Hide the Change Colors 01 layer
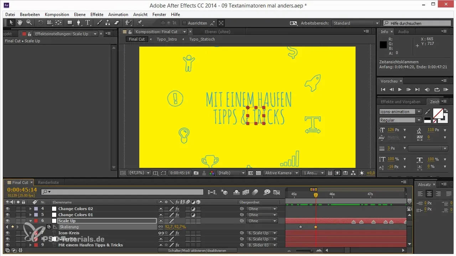The width and height of the screenshot is (456, 256). (x=7, y=215)
